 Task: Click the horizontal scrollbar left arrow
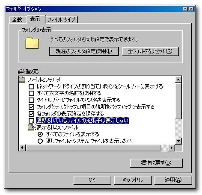[x=22, y=148]
